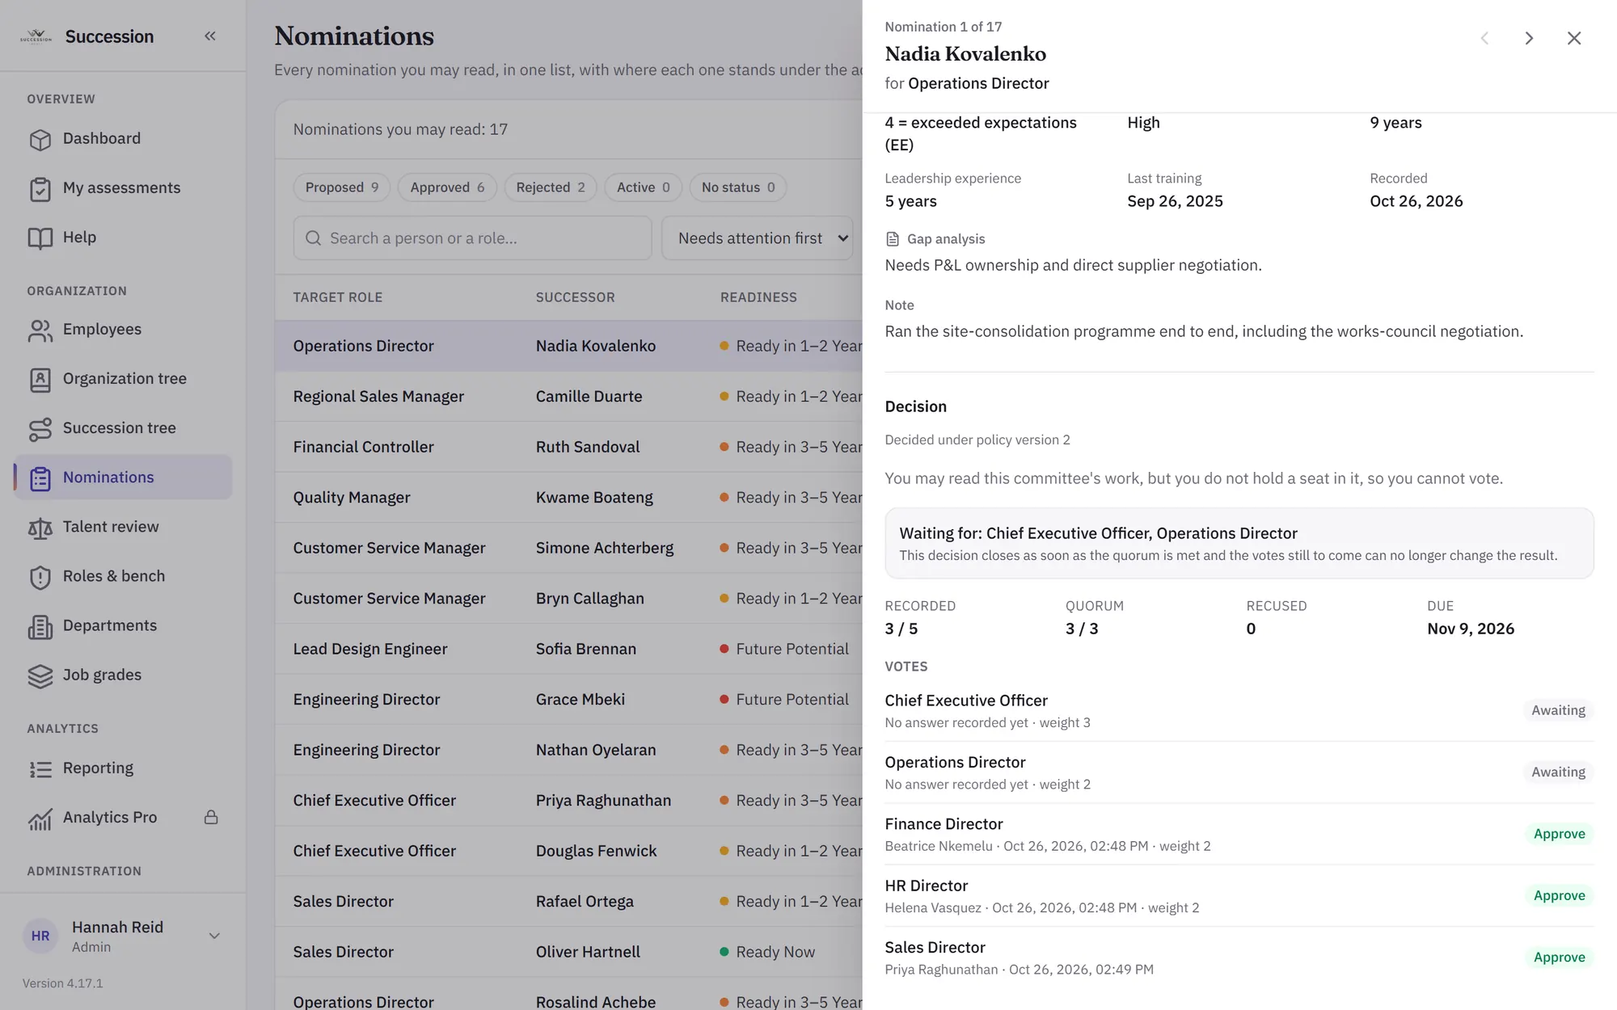Click the Reporting list icon
This screenshot has width=1617, height=1010.
40,768
